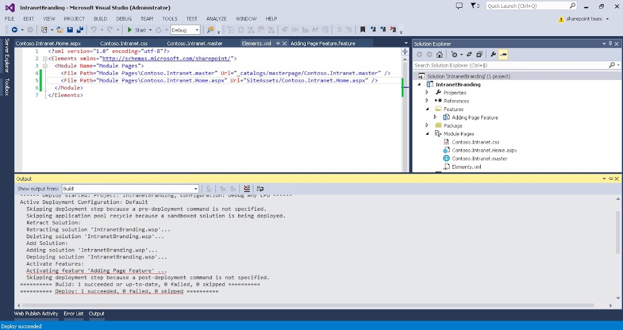
Task: Click Sync with Active Document icon
Action: [469, 54]
